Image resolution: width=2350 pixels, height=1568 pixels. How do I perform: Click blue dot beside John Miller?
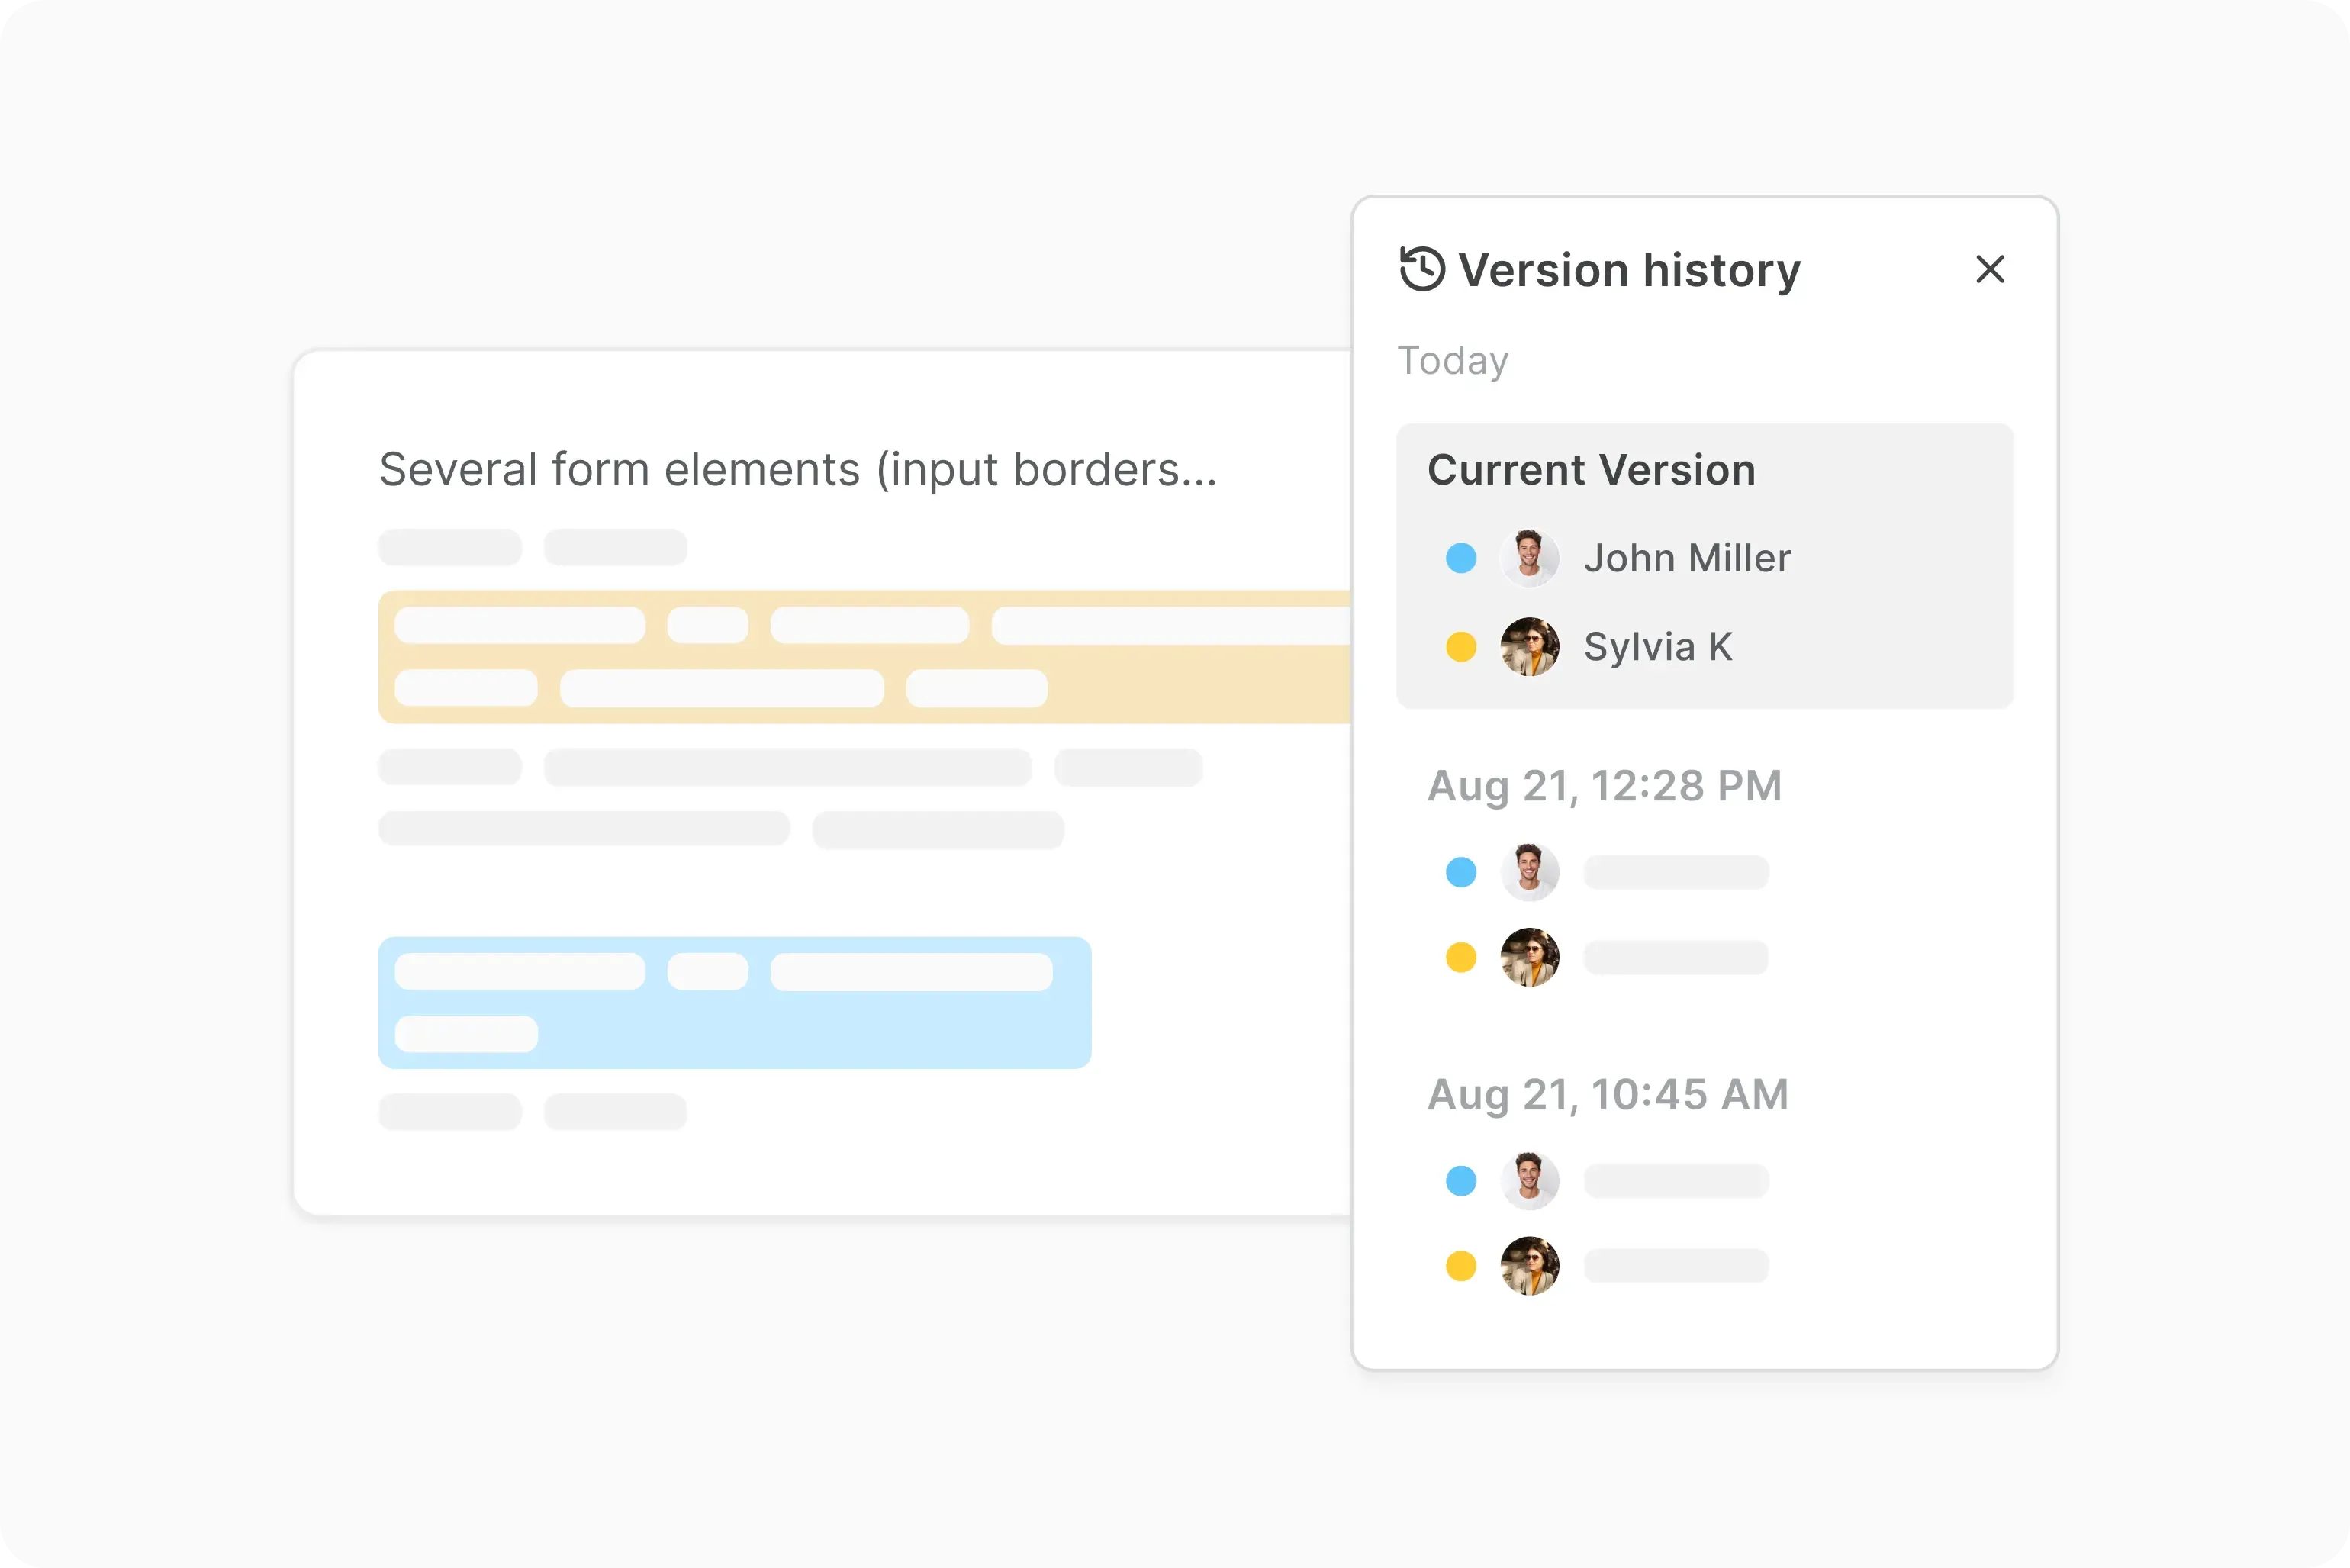(x=1461, y=558)
